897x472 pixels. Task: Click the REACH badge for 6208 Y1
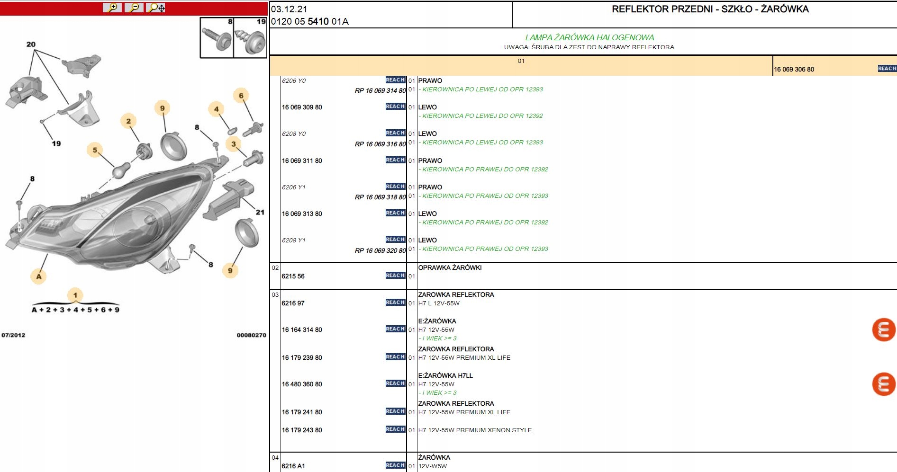(x=395, y=240)
